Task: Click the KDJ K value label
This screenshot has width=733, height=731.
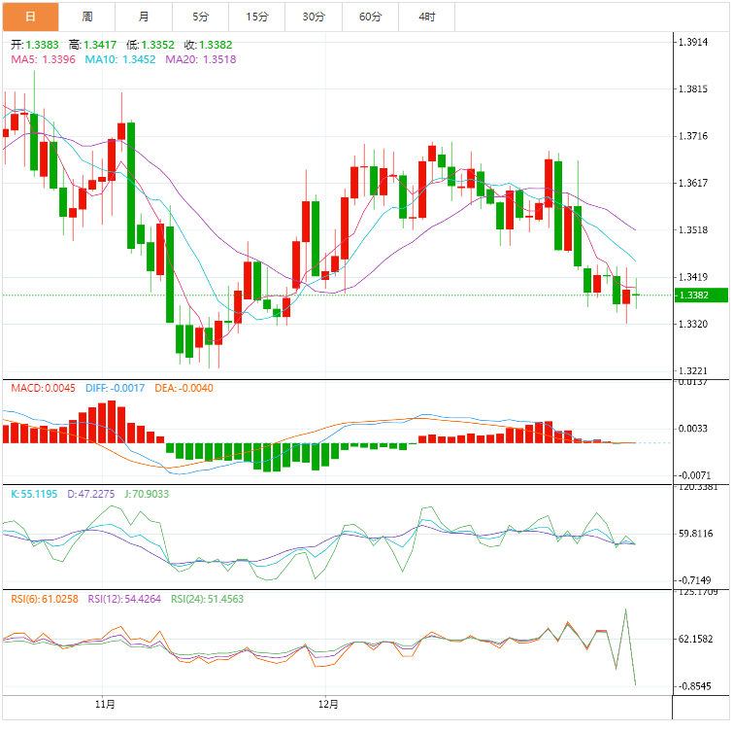Action: pos(34,494)
